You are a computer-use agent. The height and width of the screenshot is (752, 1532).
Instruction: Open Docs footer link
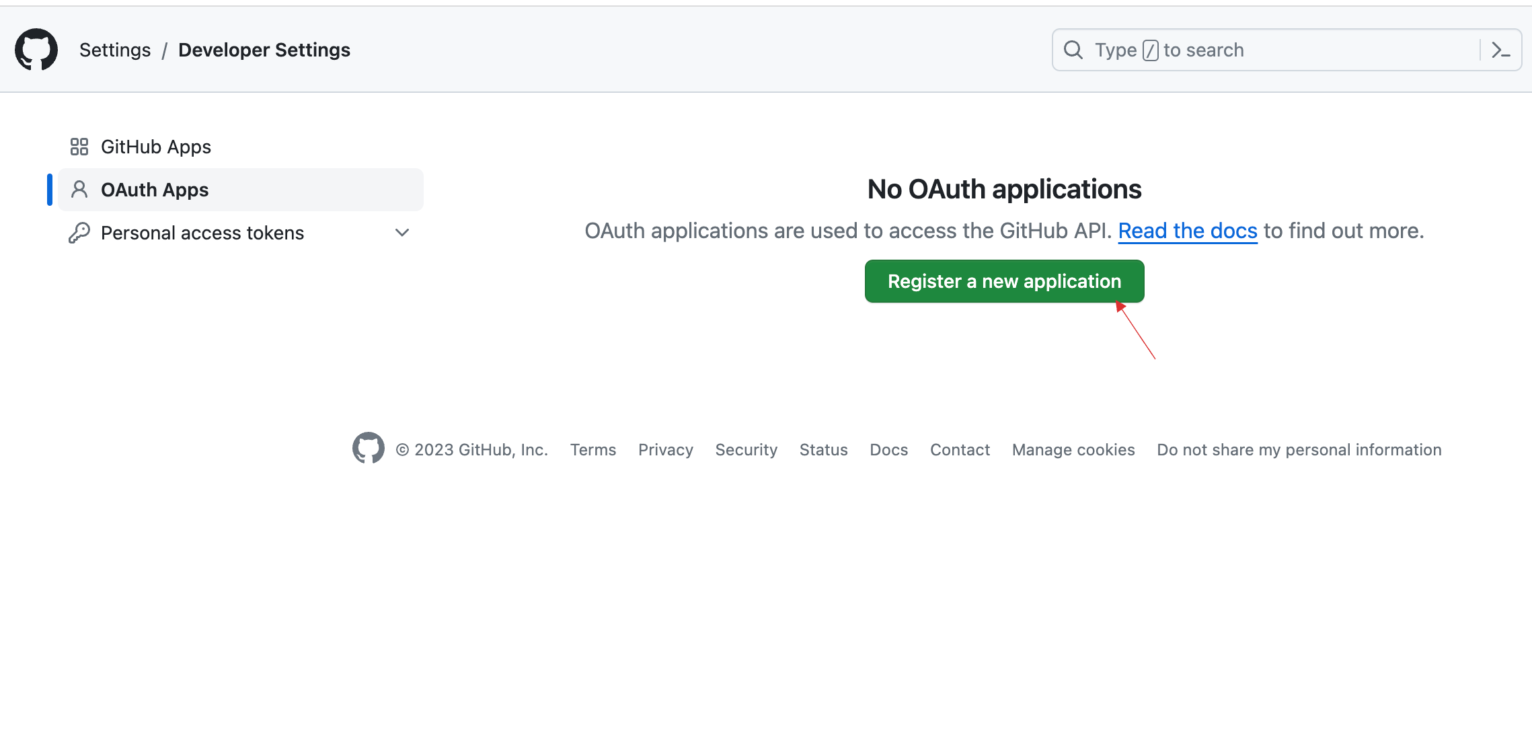[889, 449]
